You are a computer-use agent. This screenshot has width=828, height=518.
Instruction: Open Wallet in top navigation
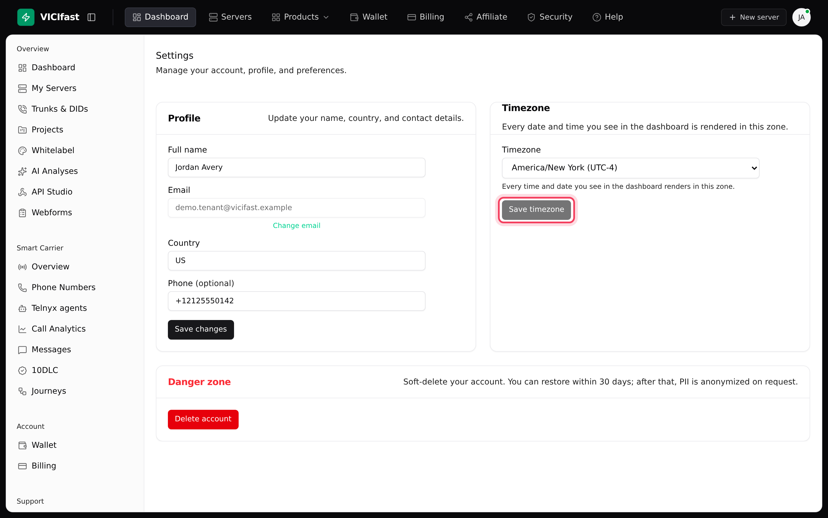369,17
